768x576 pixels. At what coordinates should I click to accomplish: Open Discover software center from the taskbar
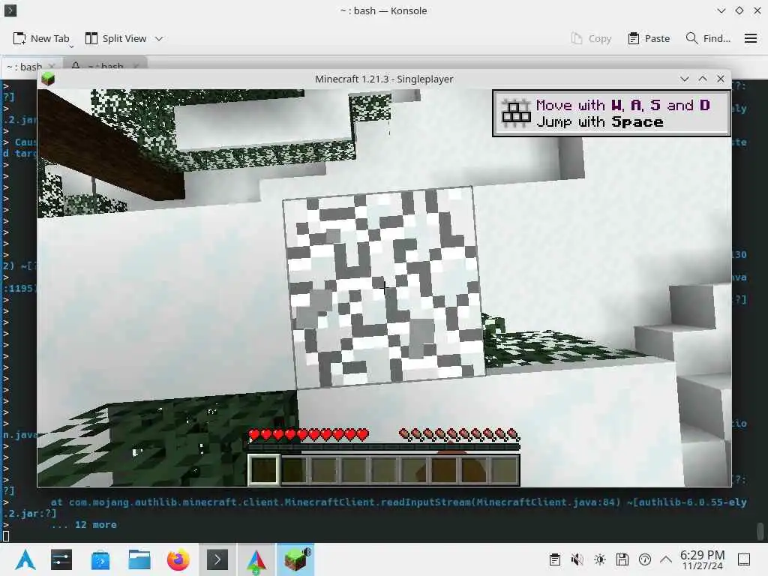point(100,559)
